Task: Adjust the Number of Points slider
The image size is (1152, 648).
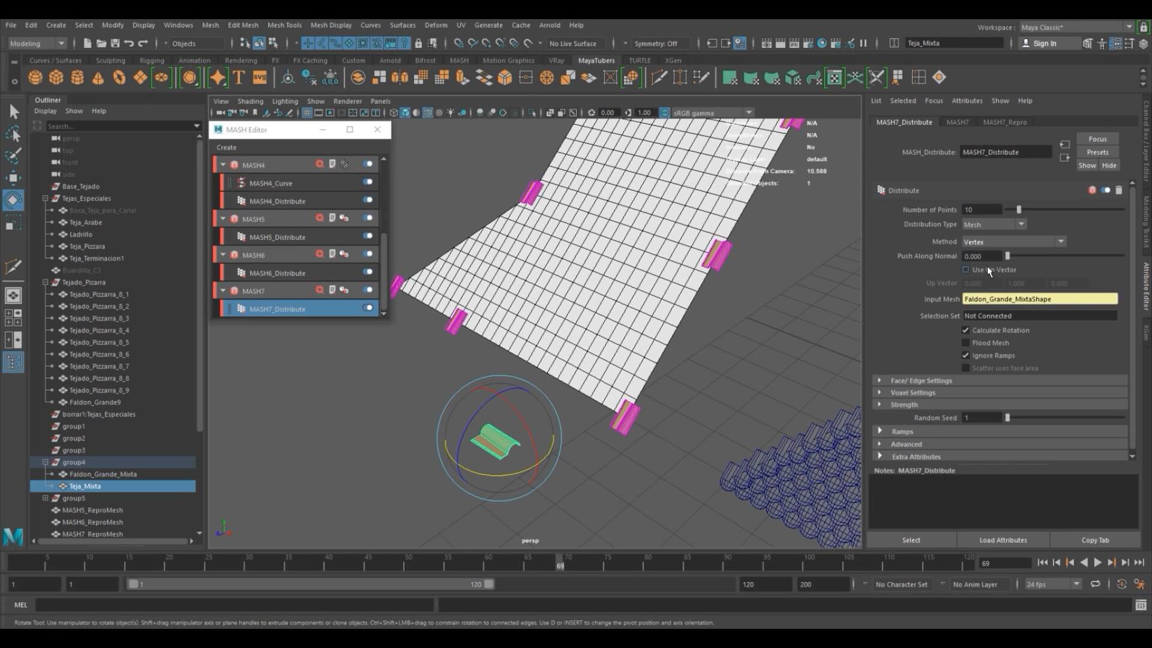Action: 1019,209
